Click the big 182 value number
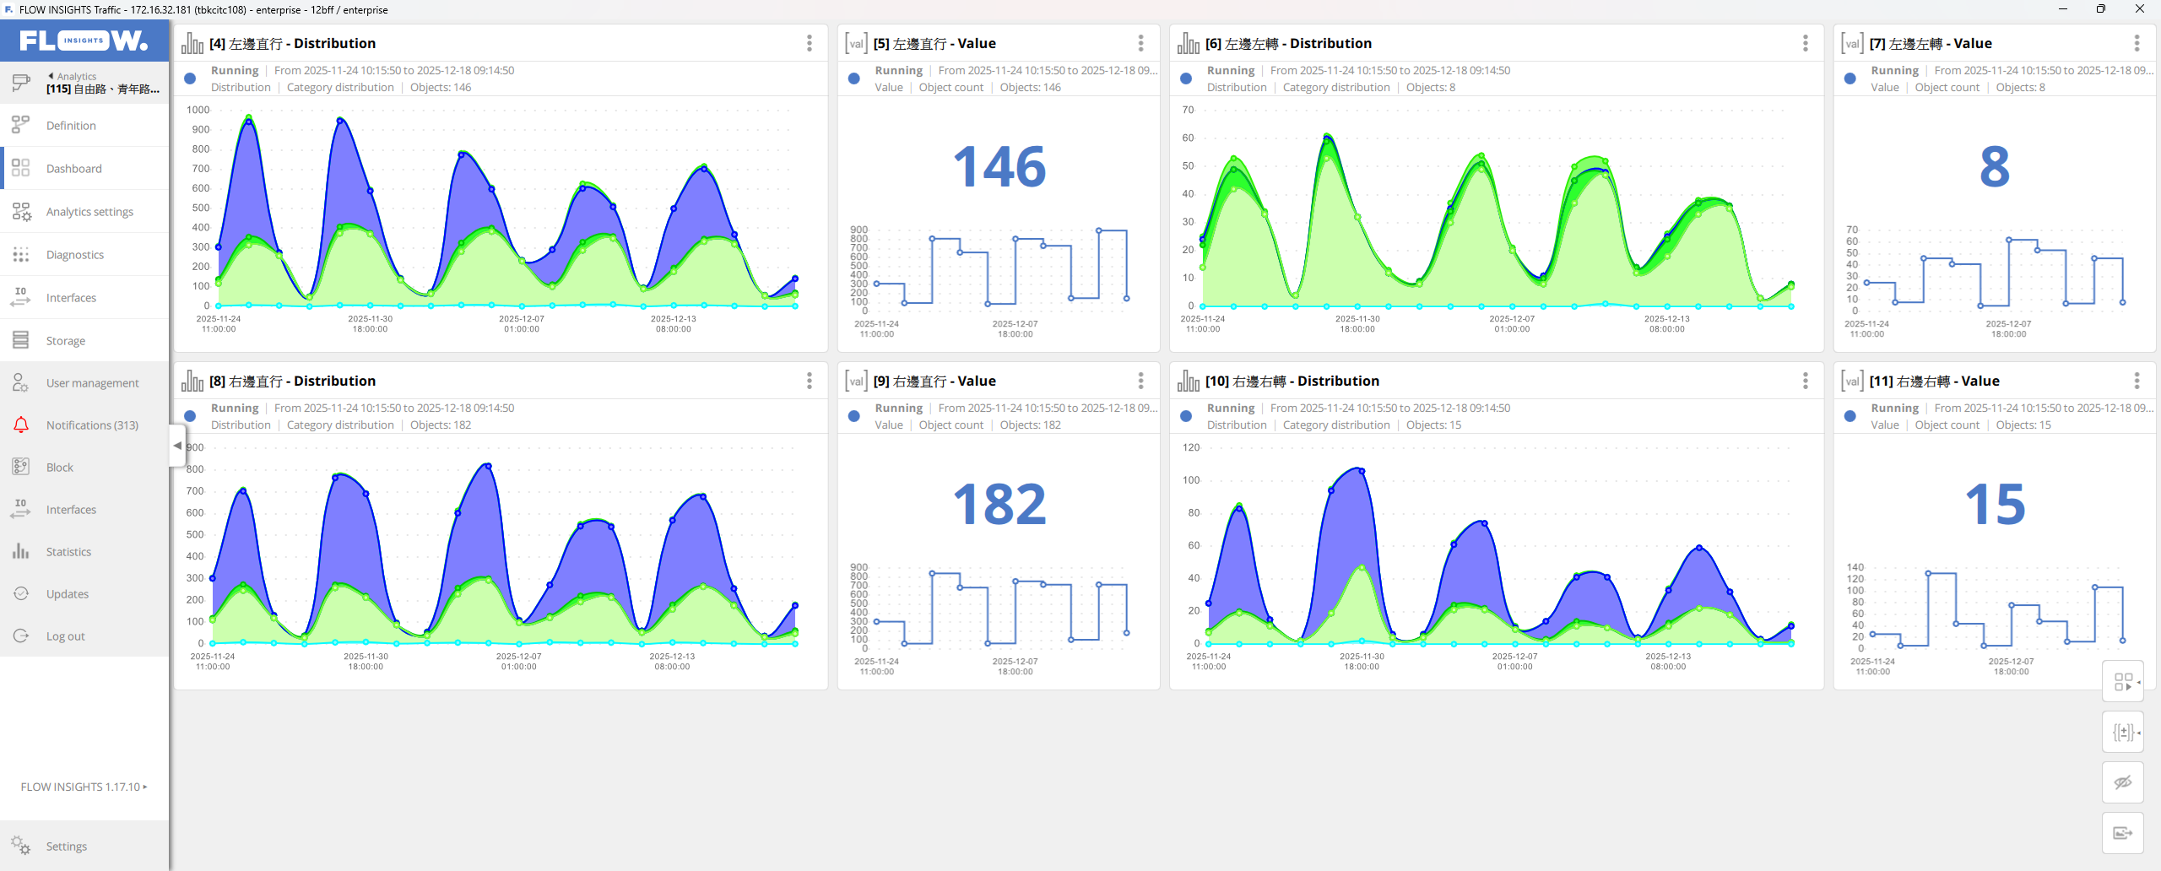The image size is (2161, 871). (x=999, y=504)
